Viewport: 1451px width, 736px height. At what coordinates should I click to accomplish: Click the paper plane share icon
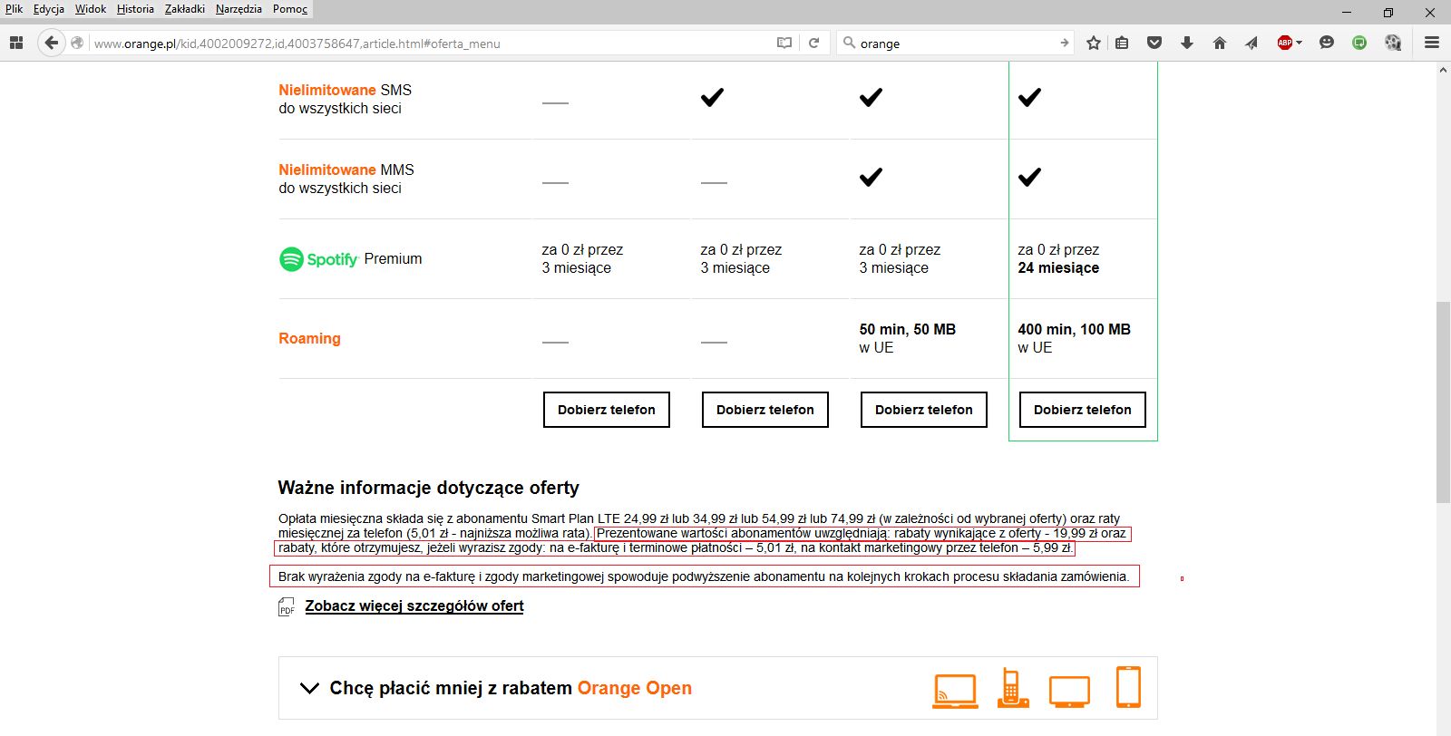click(1251, 43)
